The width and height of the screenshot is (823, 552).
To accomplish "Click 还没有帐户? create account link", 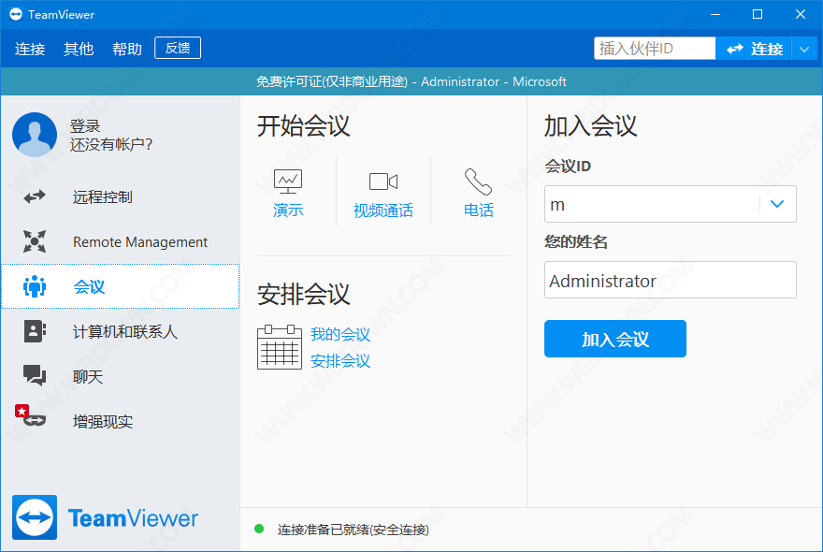I will tap(110, 144).
